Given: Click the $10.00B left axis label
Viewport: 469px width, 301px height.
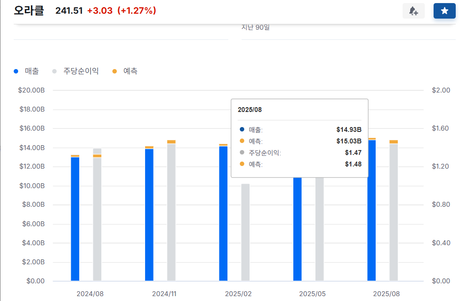Looking at the screenshot, I should (x=32, y=186).
